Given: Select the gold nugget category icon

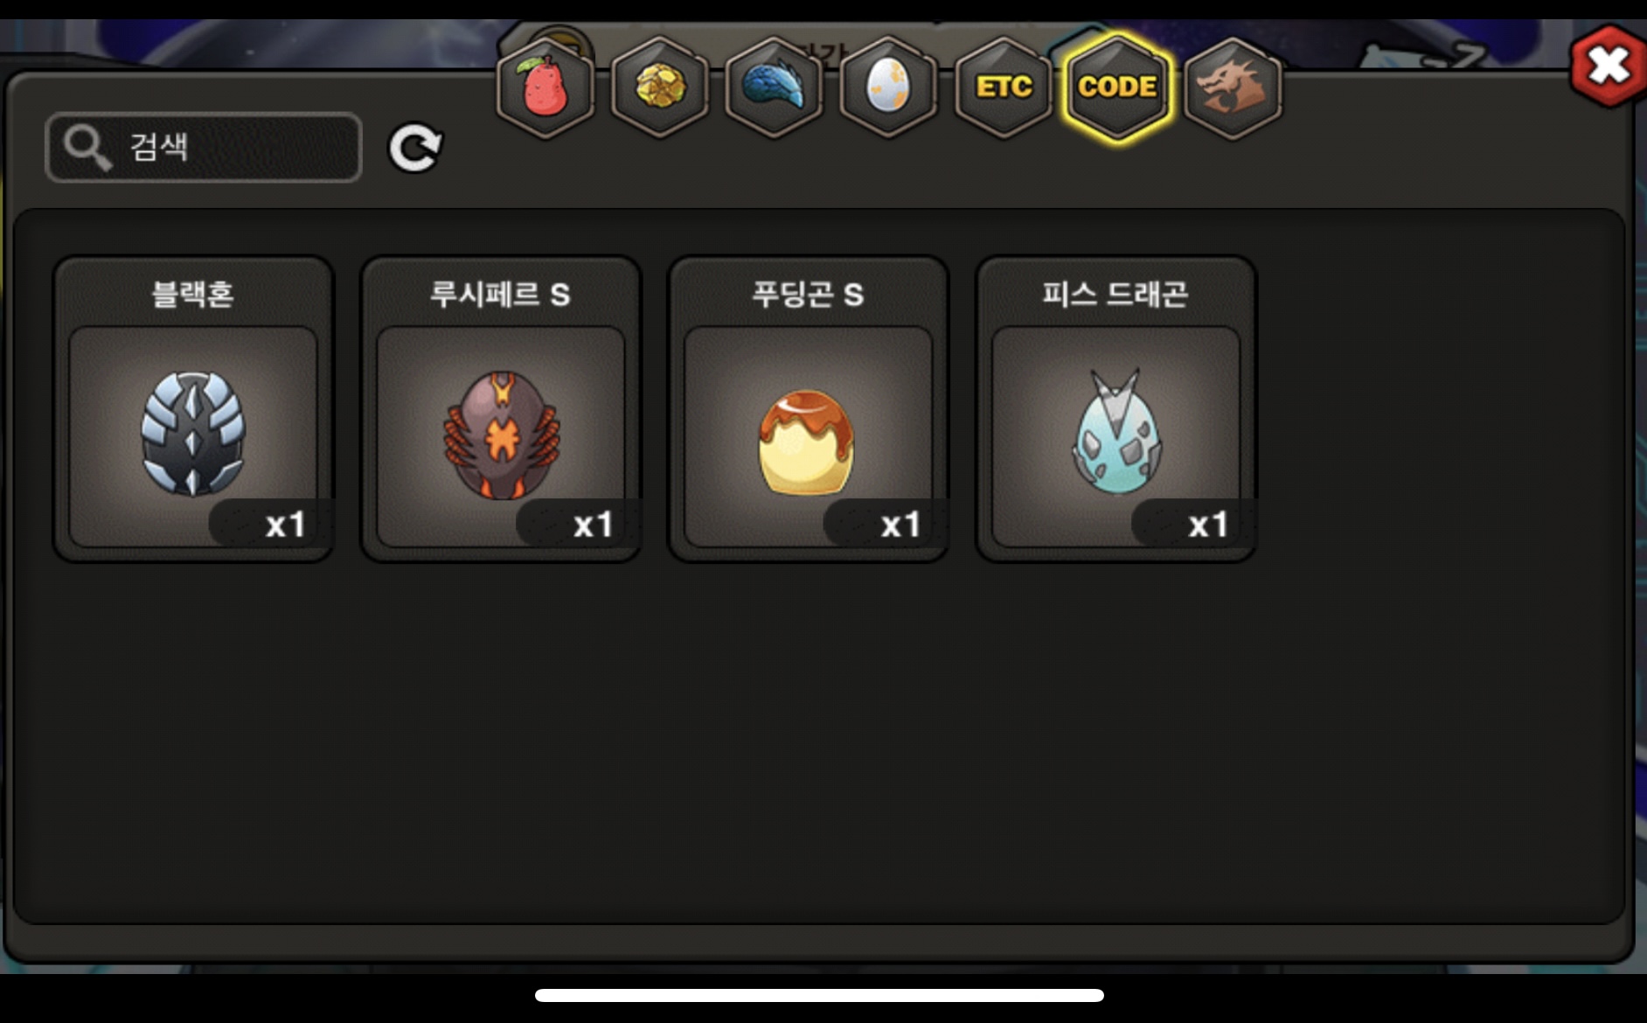Looking at the screenshot, I should point(660,87).
